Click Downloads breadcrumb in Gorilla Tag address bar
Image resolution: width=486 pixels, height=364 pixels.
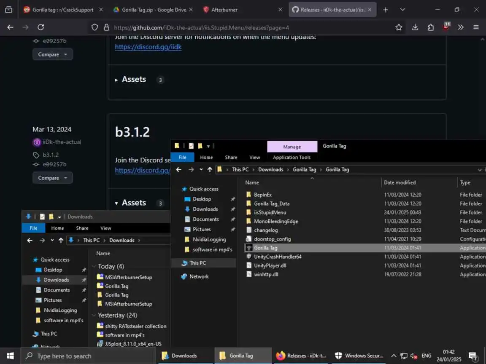(270, 170)
